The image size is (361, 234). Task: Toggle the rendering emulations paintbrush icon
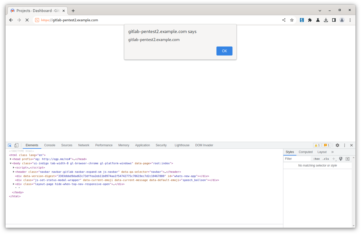341,159
